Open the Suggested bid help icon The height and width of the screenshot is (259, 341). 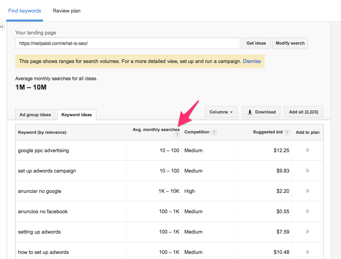pos(287,132)
